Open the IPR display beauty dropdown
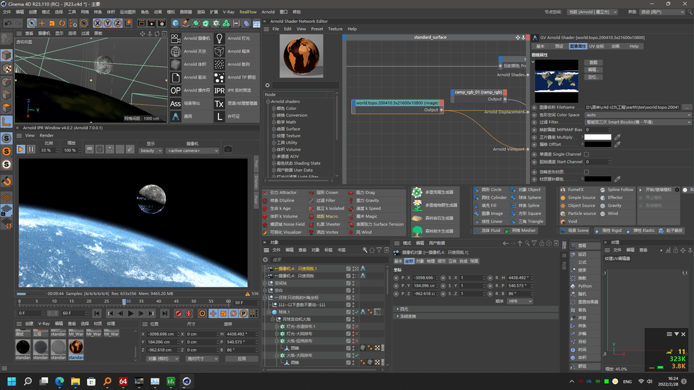 151,150
